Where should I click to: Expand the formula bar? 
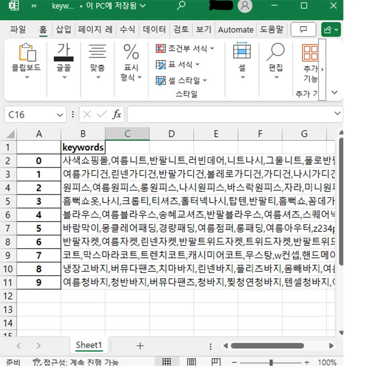coord(337,114)
